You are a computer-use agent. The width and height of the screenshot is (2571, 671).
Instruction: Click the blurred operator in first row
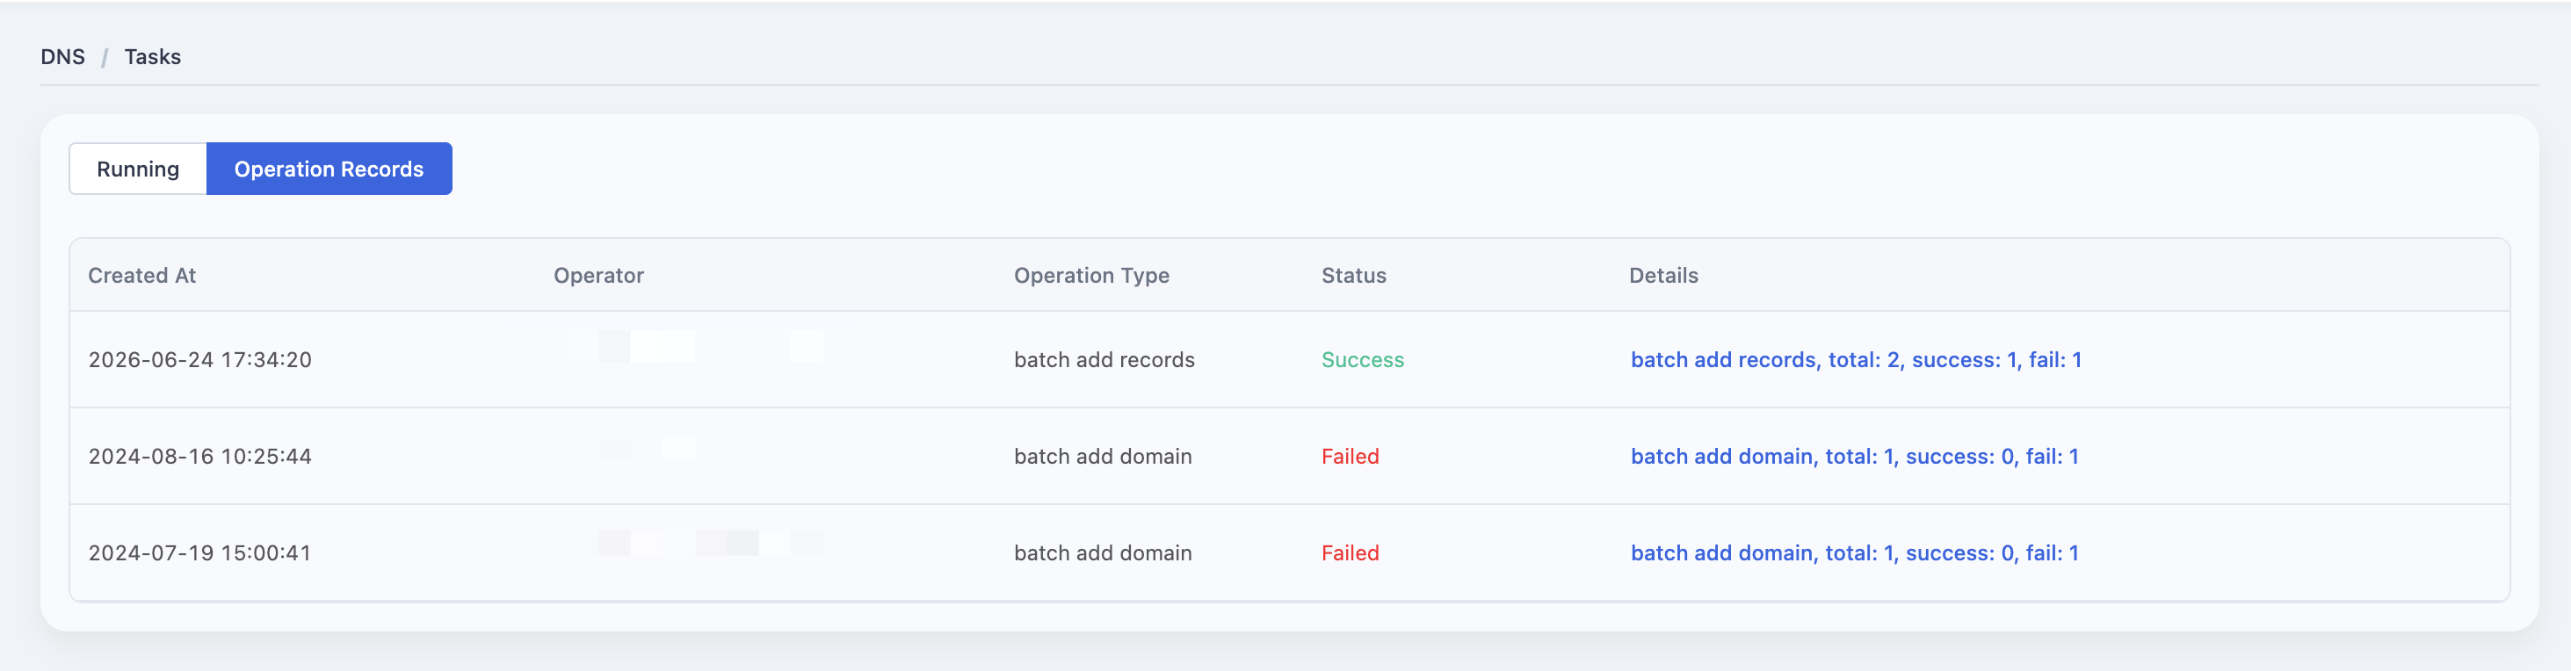click(x=696, y=347)
